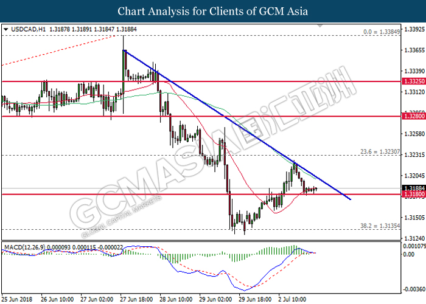Click the 2 Jul 10:00 time label
The height and width of the screenshot is (304, 426).
point(293,299)
